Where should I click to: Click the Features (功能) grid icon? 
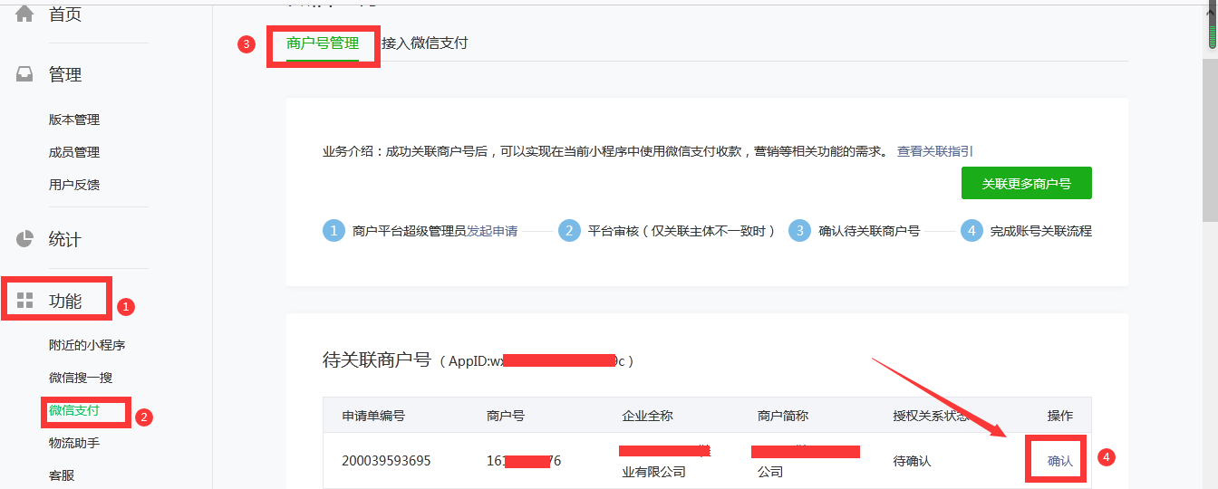click(x=24, y=301)
